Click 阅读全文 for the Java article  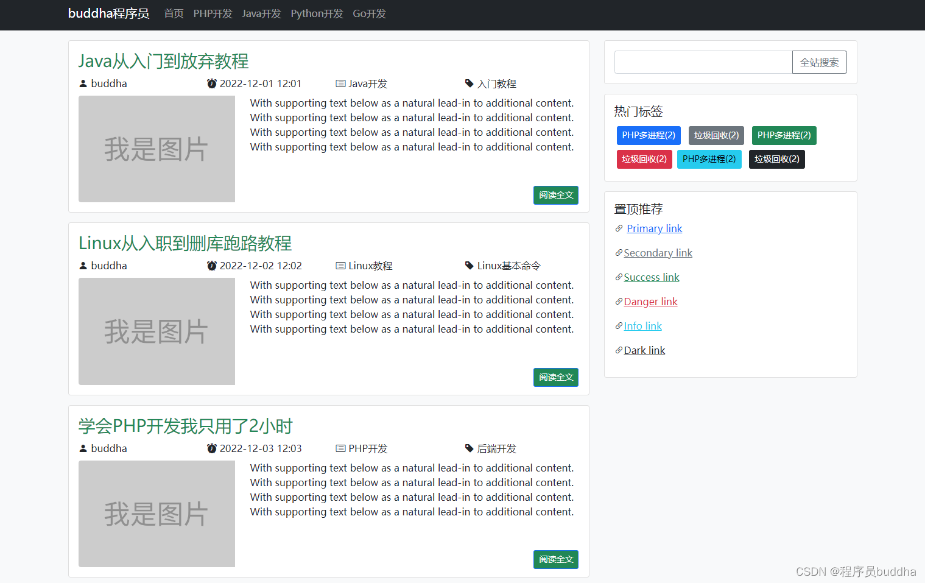[555, 195]
